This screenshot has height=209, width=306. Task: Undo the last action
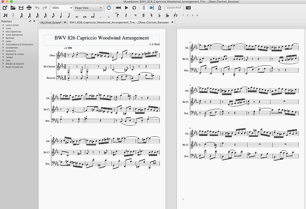point(37,8)
